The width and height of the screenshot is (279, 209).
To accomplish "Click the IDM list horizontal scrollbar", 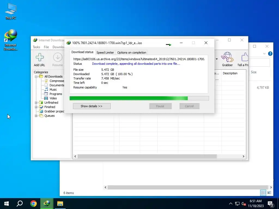I will 147,156.
